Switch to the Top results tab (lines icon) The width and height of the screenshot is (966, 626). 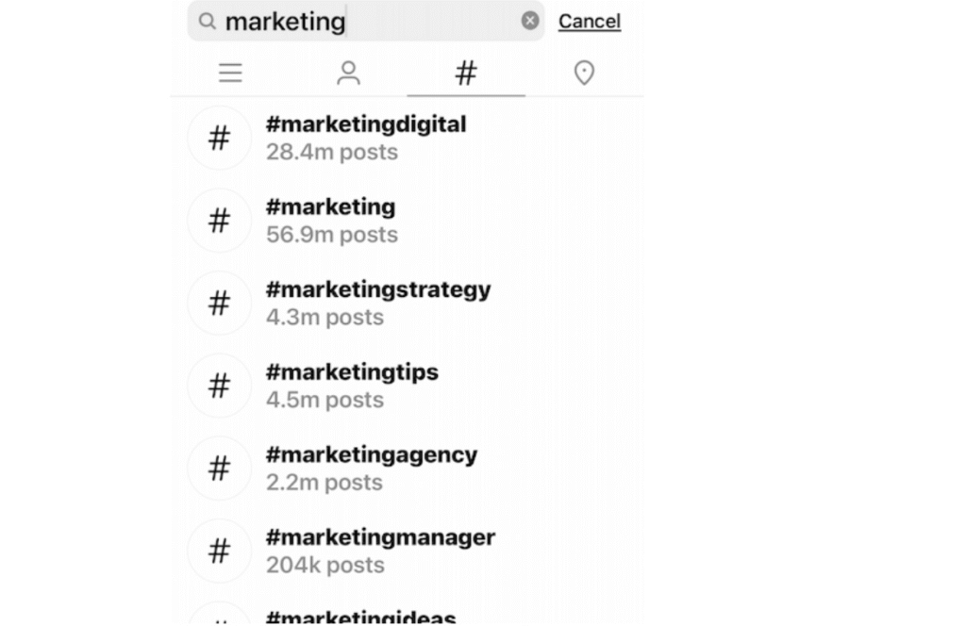230,73
